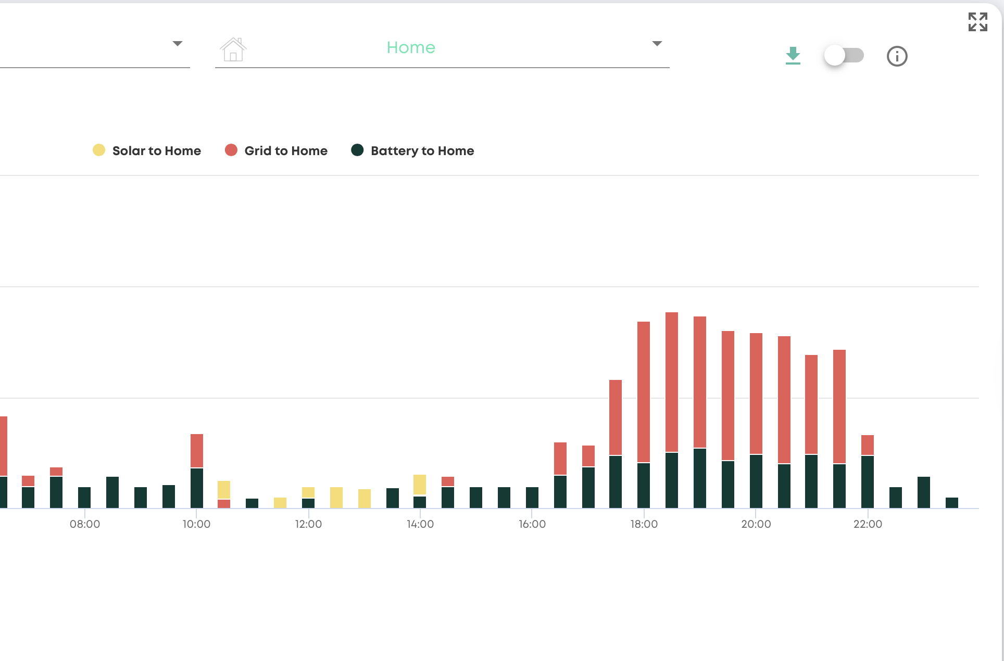Click the 14:00 axis label
Image resolution: width=1004 pixels, height=661 pixels.
(420, 524)
